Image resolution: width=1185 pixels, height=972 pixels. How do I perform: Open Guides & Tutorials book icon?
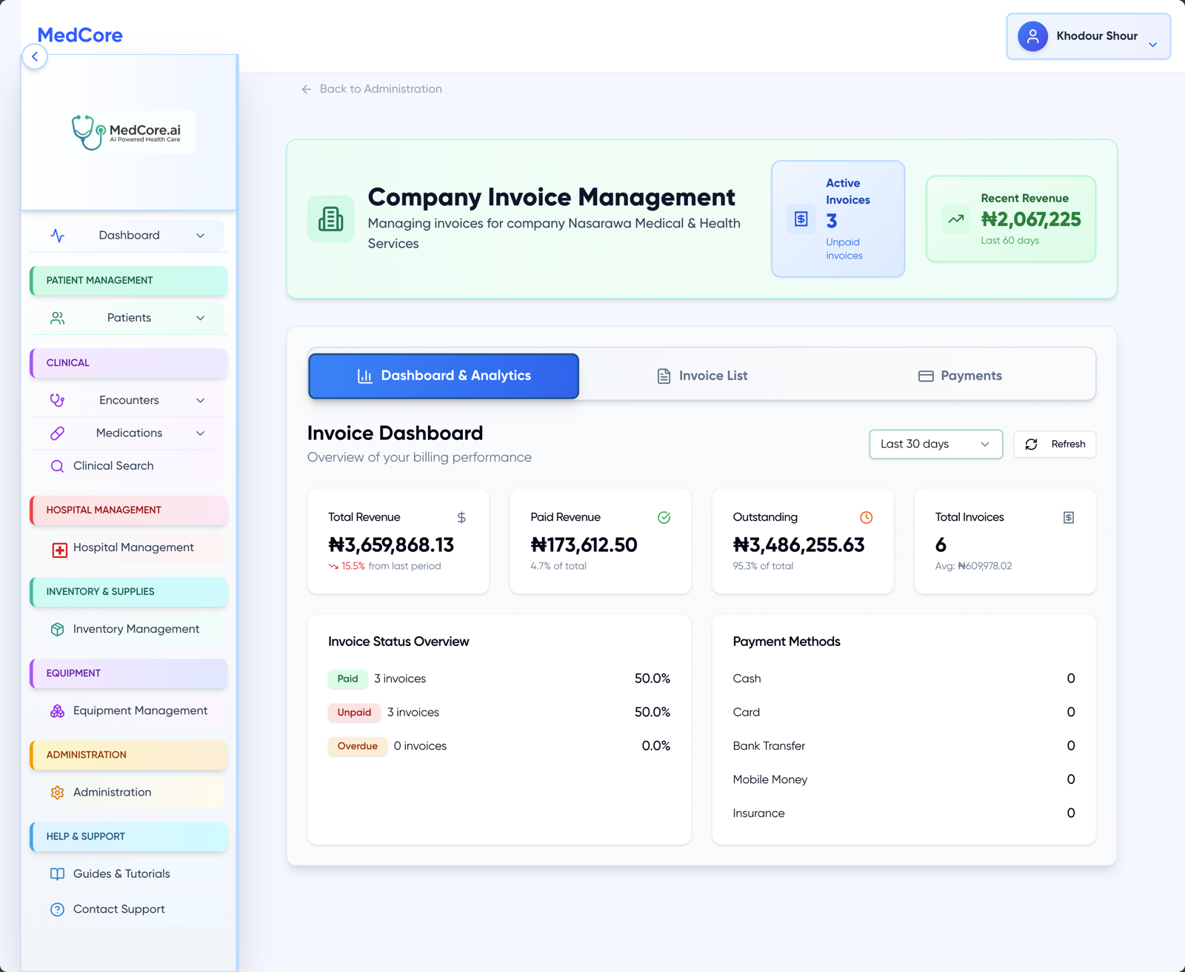tap(58, 873)
